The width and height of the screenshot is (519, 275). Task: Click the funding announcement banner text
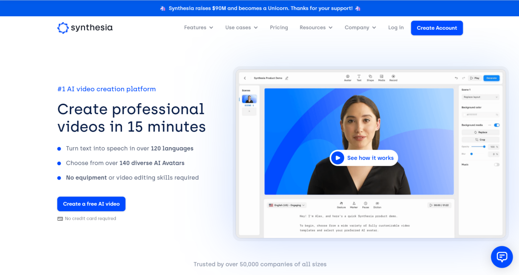pyautogui.click(x=260, y=8)
